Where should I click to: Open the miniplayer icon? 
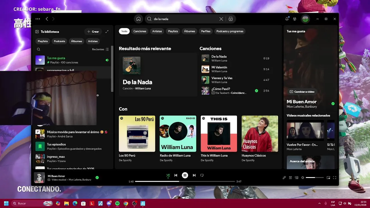click(328, 178)
